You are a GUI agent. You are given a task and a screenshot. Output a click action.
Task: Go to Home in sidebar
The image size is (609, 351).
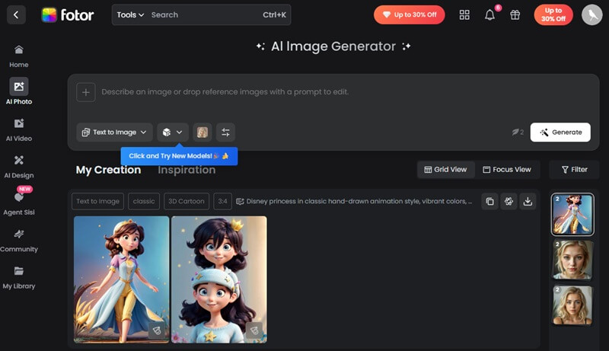tap(18, 56)
